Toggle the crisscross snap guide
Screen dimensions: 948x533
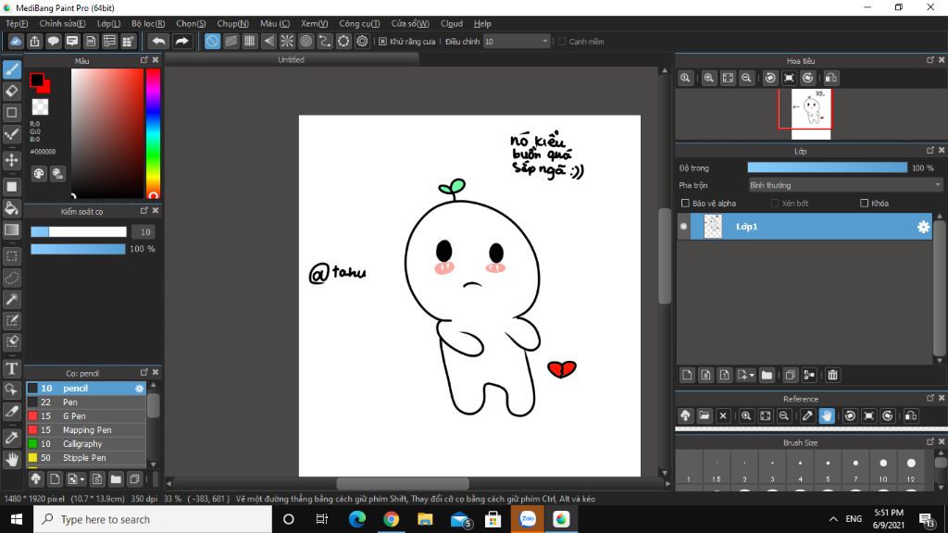pos(250,41)
